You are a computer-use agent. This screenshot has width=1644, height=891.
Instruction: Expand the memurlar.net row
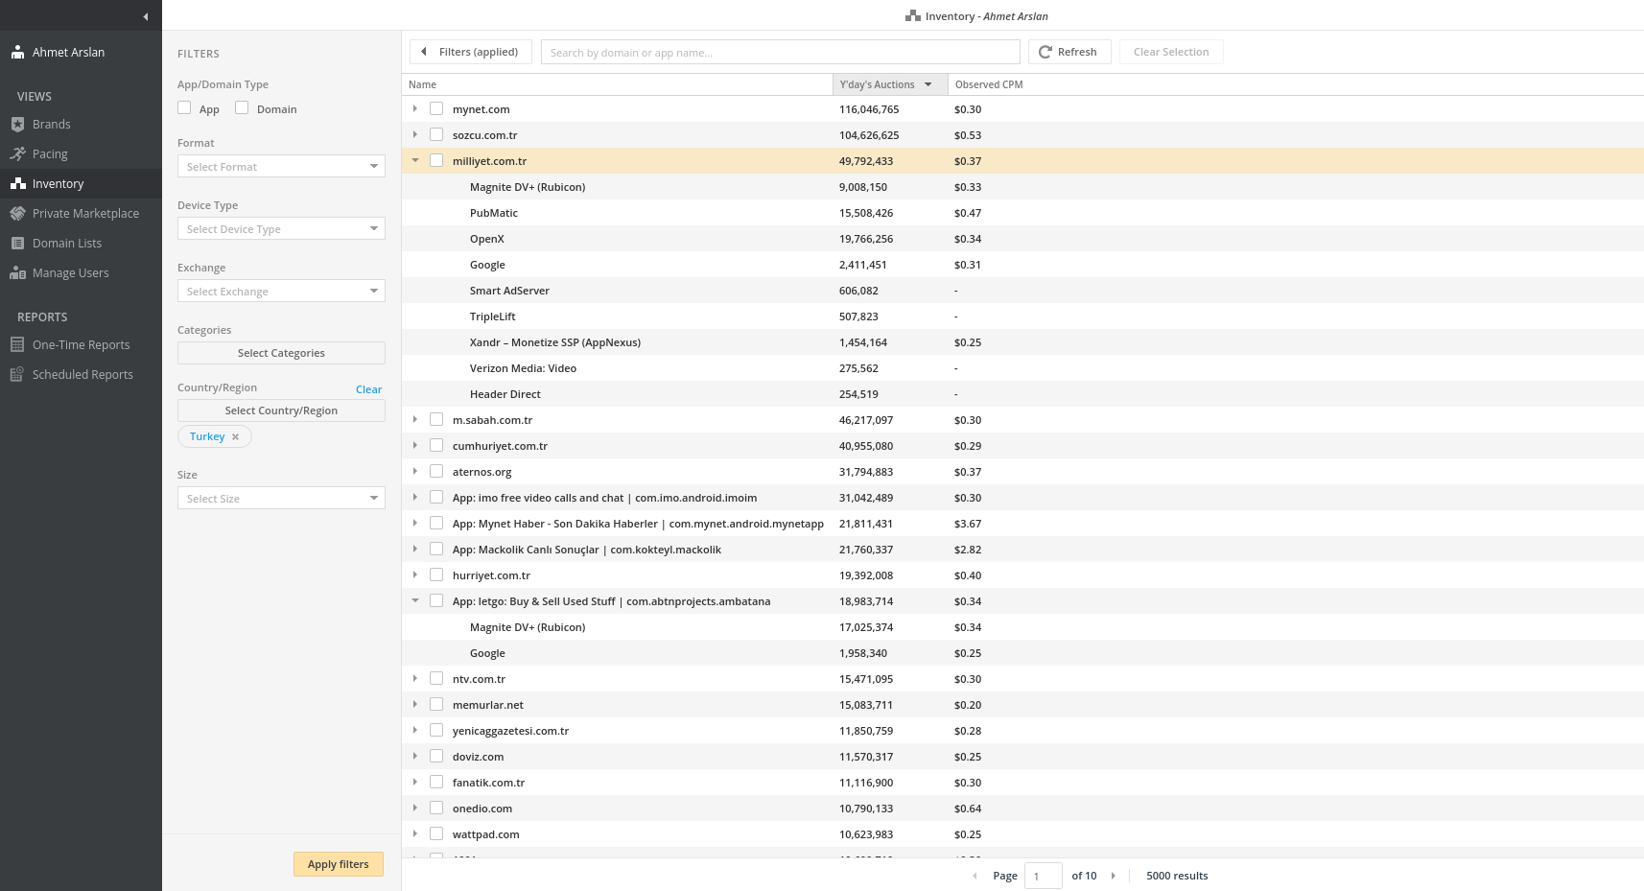pos(415,704)
